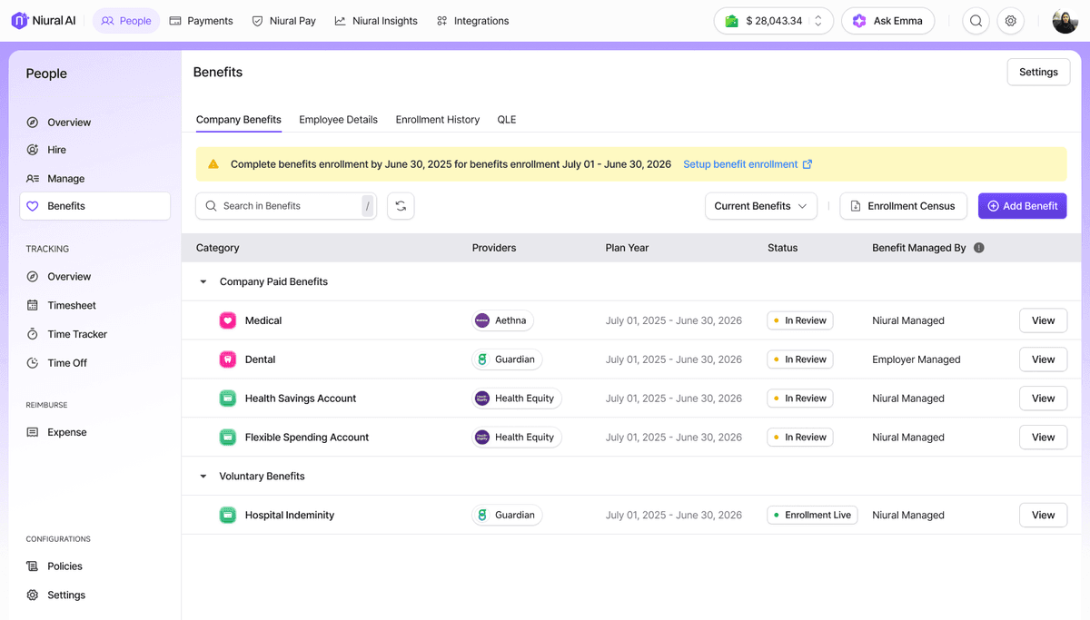
Task: Click the Dental benefit icon
Action: pos(228,359)
